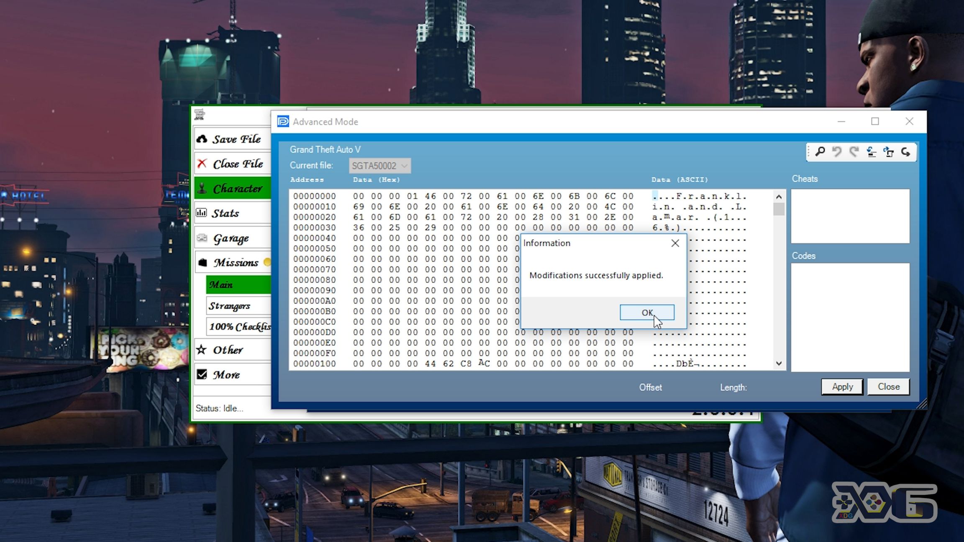
Task: Click address row 00000020
Action: point(314,217)
